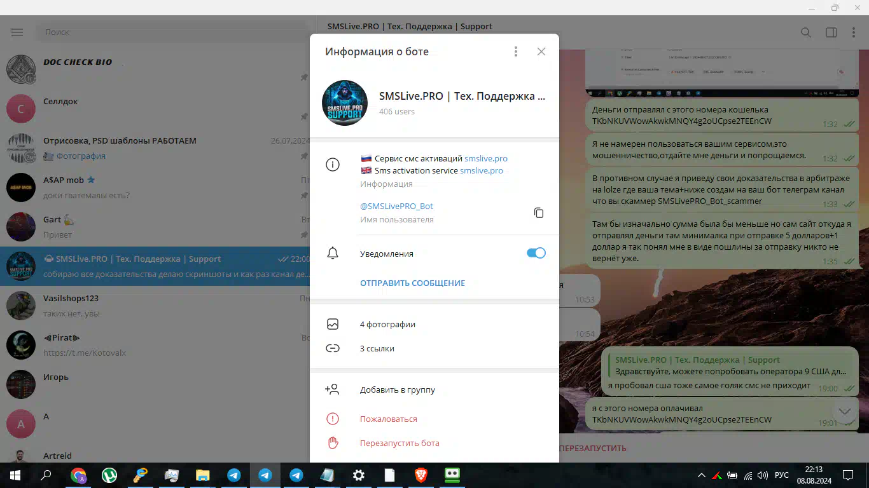Click the bell icon next to Уведомления

point(333,254)
